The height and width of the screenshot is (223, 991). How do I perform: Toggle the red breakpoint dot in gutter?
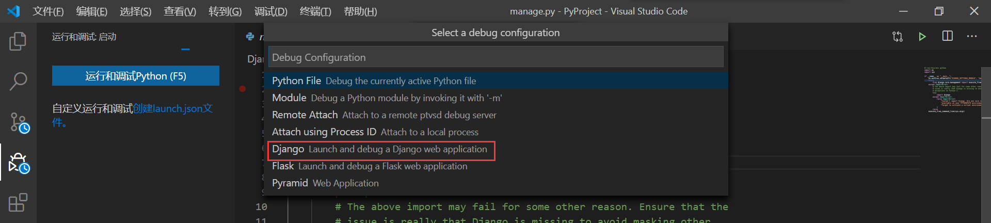coord(243,89)
